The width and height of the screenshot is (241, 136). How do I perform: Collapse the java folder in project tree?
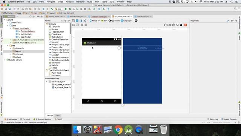click(7, 25)
